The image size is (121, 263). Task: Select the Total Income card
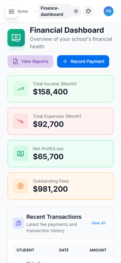point(60,89)
